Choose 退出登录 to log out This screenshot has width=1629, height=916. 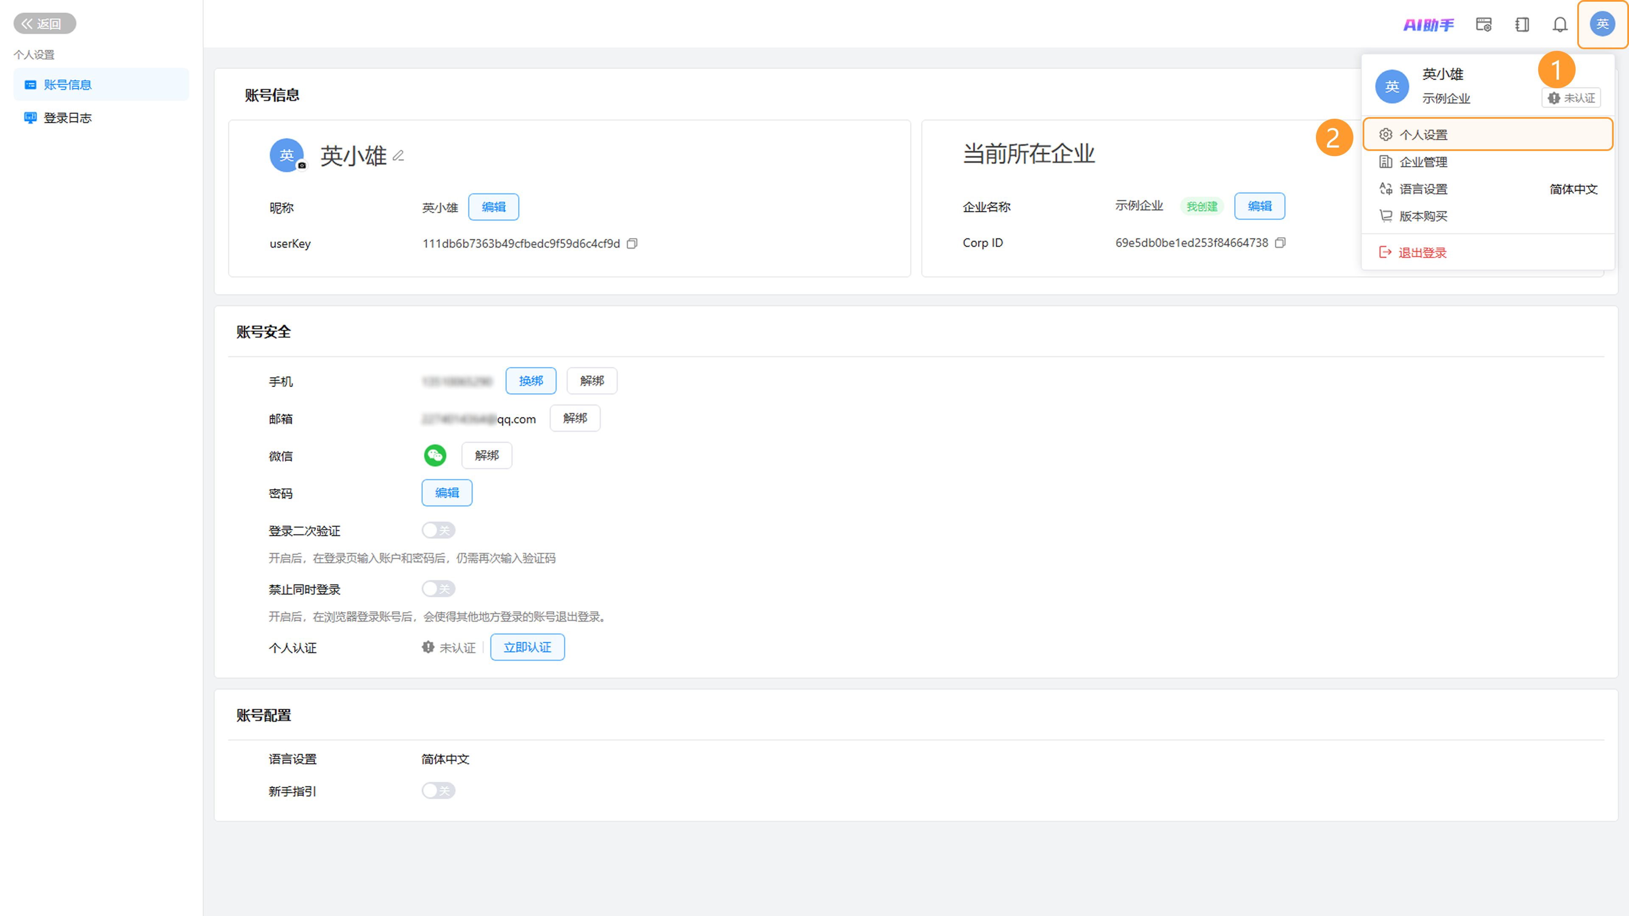(x=1487, y=253)
